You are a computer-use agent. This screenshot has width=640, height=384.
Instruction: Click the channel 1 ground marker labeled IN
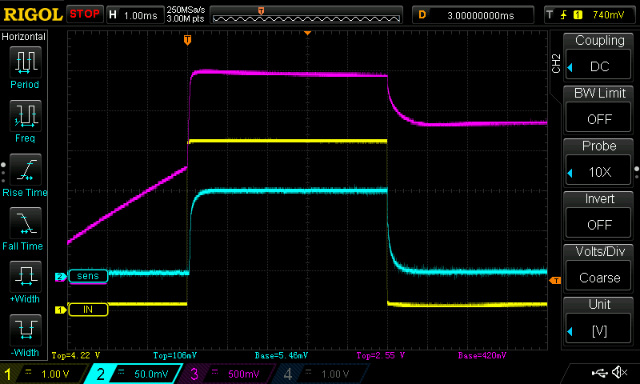(61, 310)
